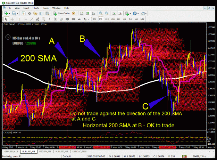Draw a Vertical Line tool
This screenshot has height=160, width=217.
(20, 19)
